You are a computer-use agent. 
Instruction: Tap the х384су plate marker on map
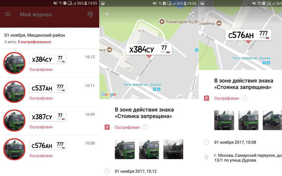(x=150, y=49)
